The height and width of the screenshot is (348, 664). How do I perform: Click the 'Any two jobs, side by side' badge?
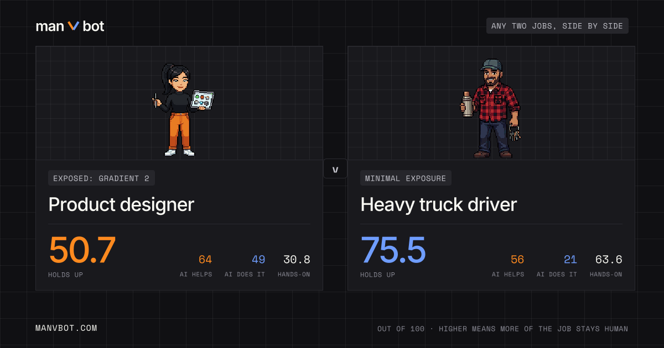point(557,26)
